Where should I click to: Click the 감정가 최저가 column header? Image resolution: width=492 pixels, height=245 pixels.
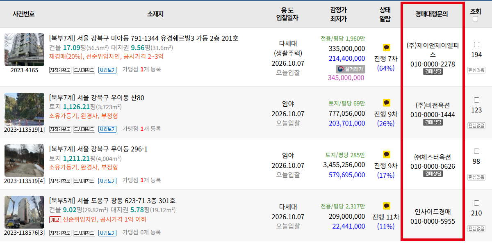338,14
